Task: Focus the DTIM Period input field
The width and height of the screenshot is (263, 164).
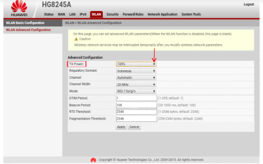Action: coord(136,98)
